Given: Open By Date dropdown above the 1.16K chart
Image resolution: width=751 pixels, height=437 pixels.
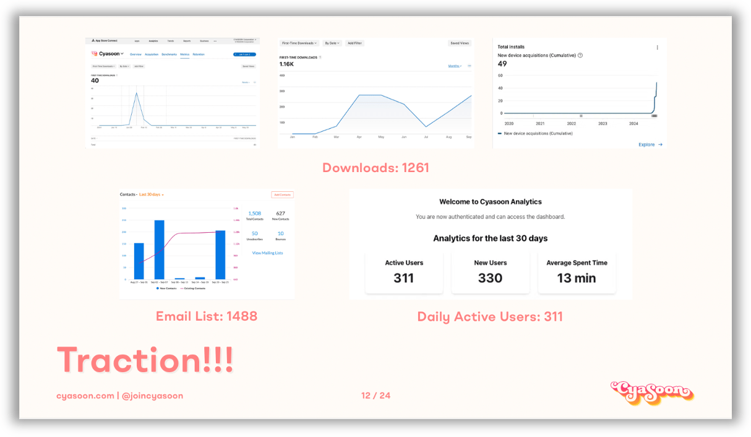Looking at the screenshot, I should (x=333, y=43).
